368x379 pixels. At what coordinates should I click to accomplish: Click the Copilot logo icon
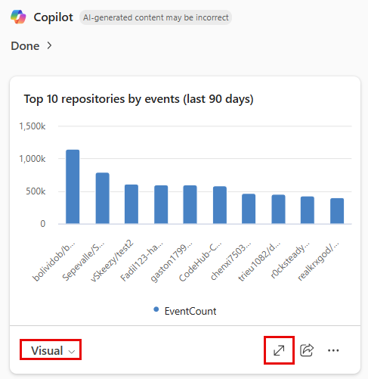[x=18, y=17]
